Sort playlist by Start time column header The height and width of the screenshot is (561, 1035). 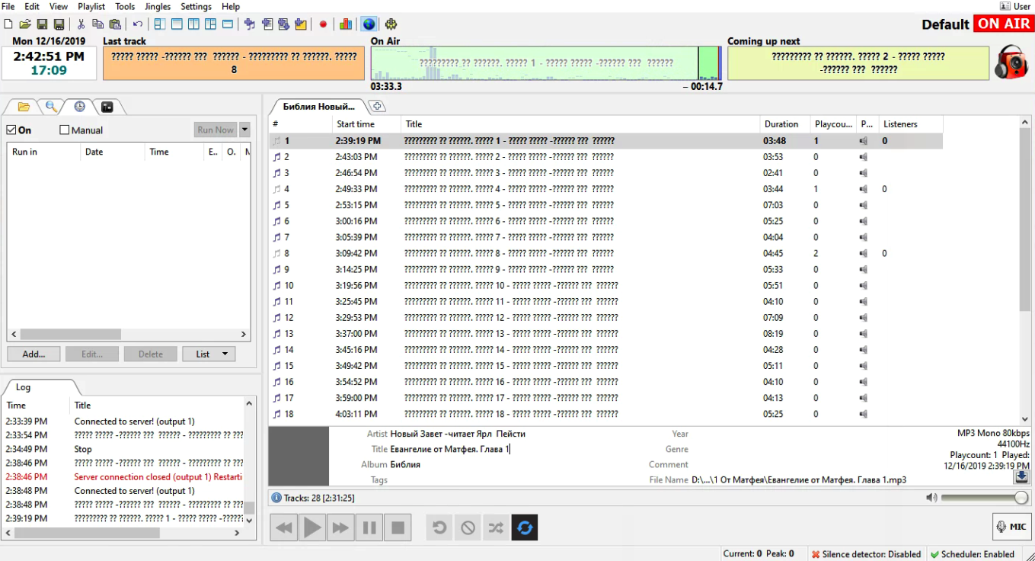(366, 124)
